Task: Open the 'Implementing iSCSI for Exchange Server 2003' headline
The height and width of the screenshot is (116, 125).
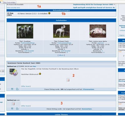Action: point(93,4)
